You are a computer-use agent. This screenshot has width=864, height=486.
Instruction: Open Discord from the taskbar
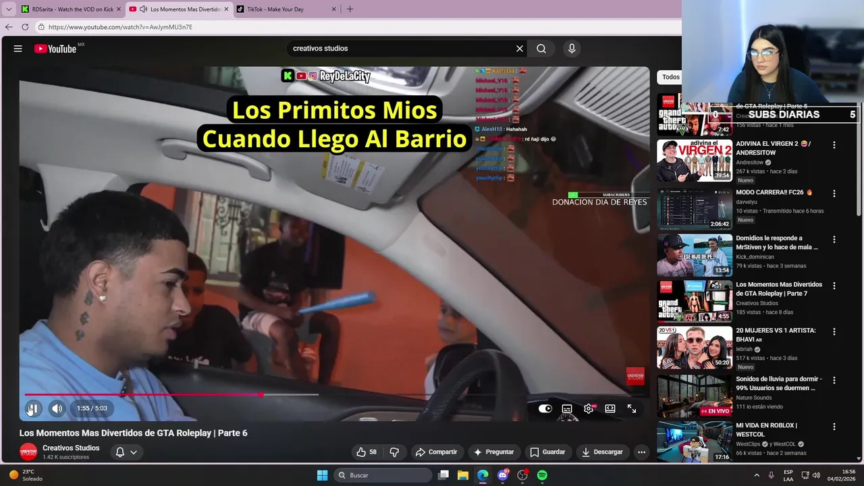click(x=503, y=475)
